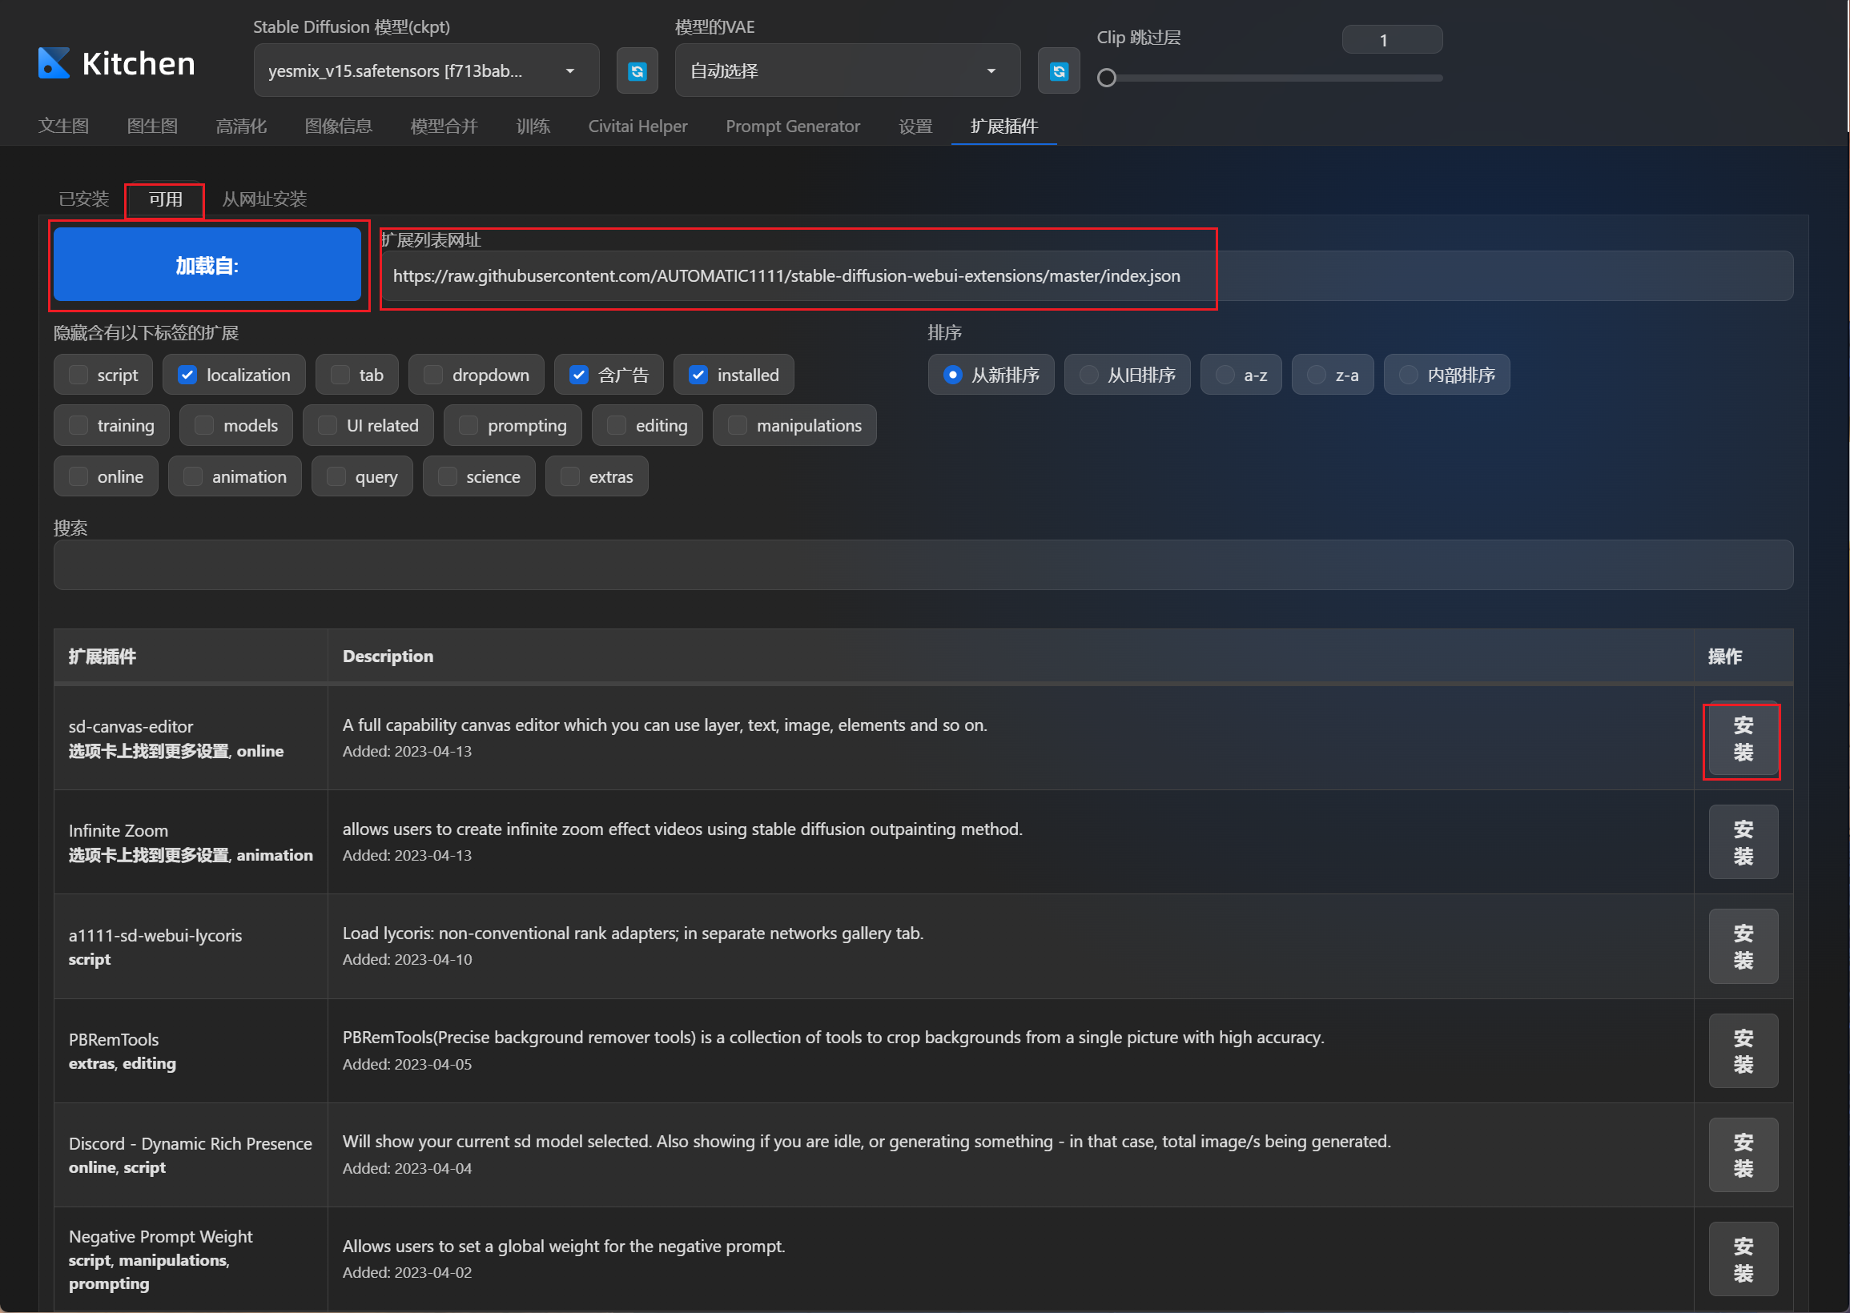Switch to the 图生图 tab
Screen dimensions: 1850x1313
[152, 126]
